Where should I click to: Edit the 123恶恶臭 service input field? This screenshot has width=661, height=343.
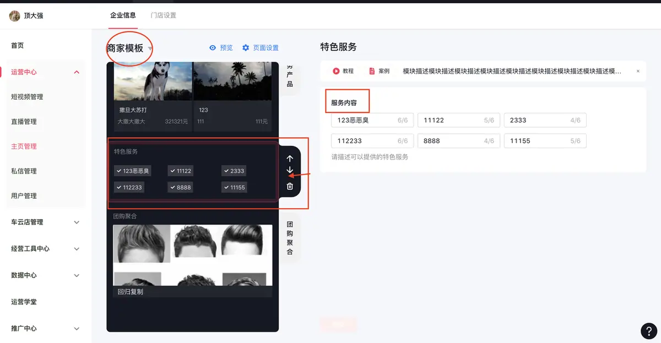click(372, 120)
